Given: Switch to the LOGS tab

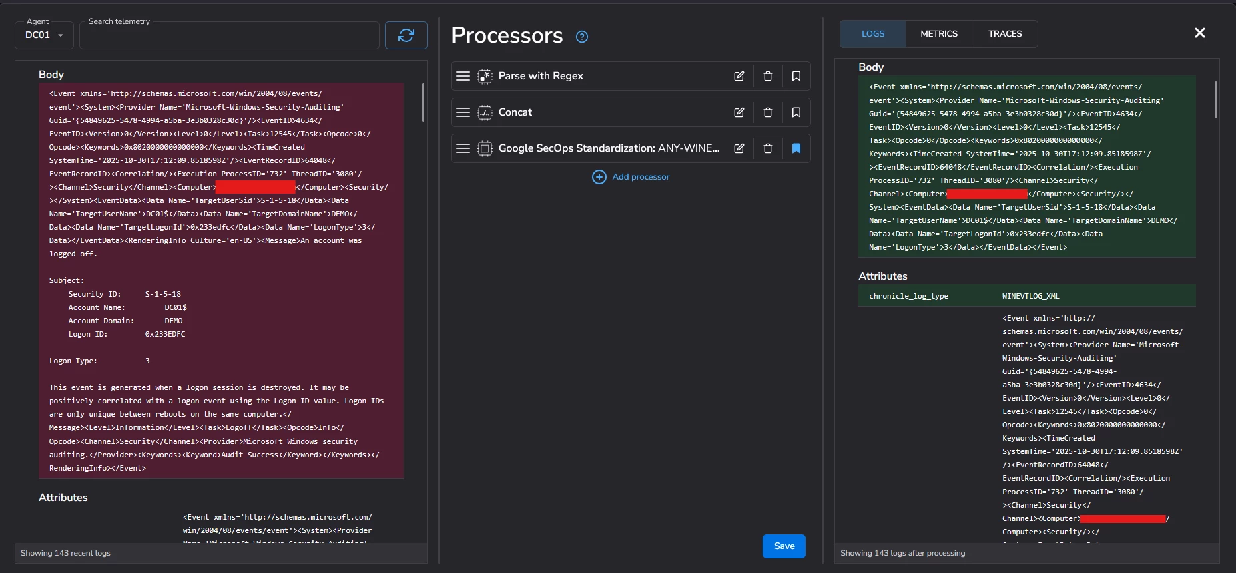Looking at the screenshot, I should 873,34.
